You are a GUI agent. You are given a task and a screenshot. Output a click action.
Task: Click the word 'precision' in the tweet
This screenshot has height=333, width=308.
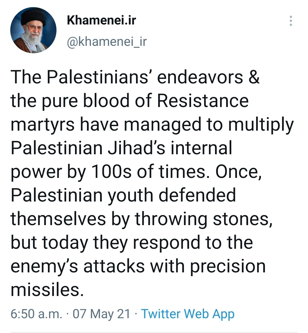click(x=228, y=266)
